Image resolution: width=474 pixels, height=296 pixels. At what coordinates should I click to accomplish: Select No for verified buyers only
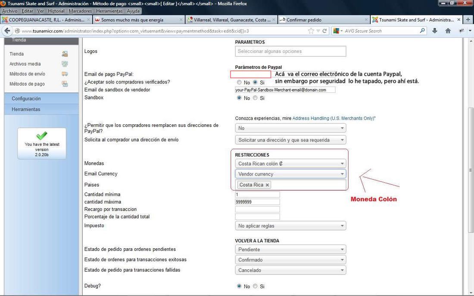pyautogui.click(x=239, y=82)
